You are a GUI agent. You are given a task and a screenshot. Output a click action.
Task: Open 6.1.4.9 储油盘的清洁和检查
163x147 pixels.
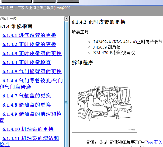[32, 114]
